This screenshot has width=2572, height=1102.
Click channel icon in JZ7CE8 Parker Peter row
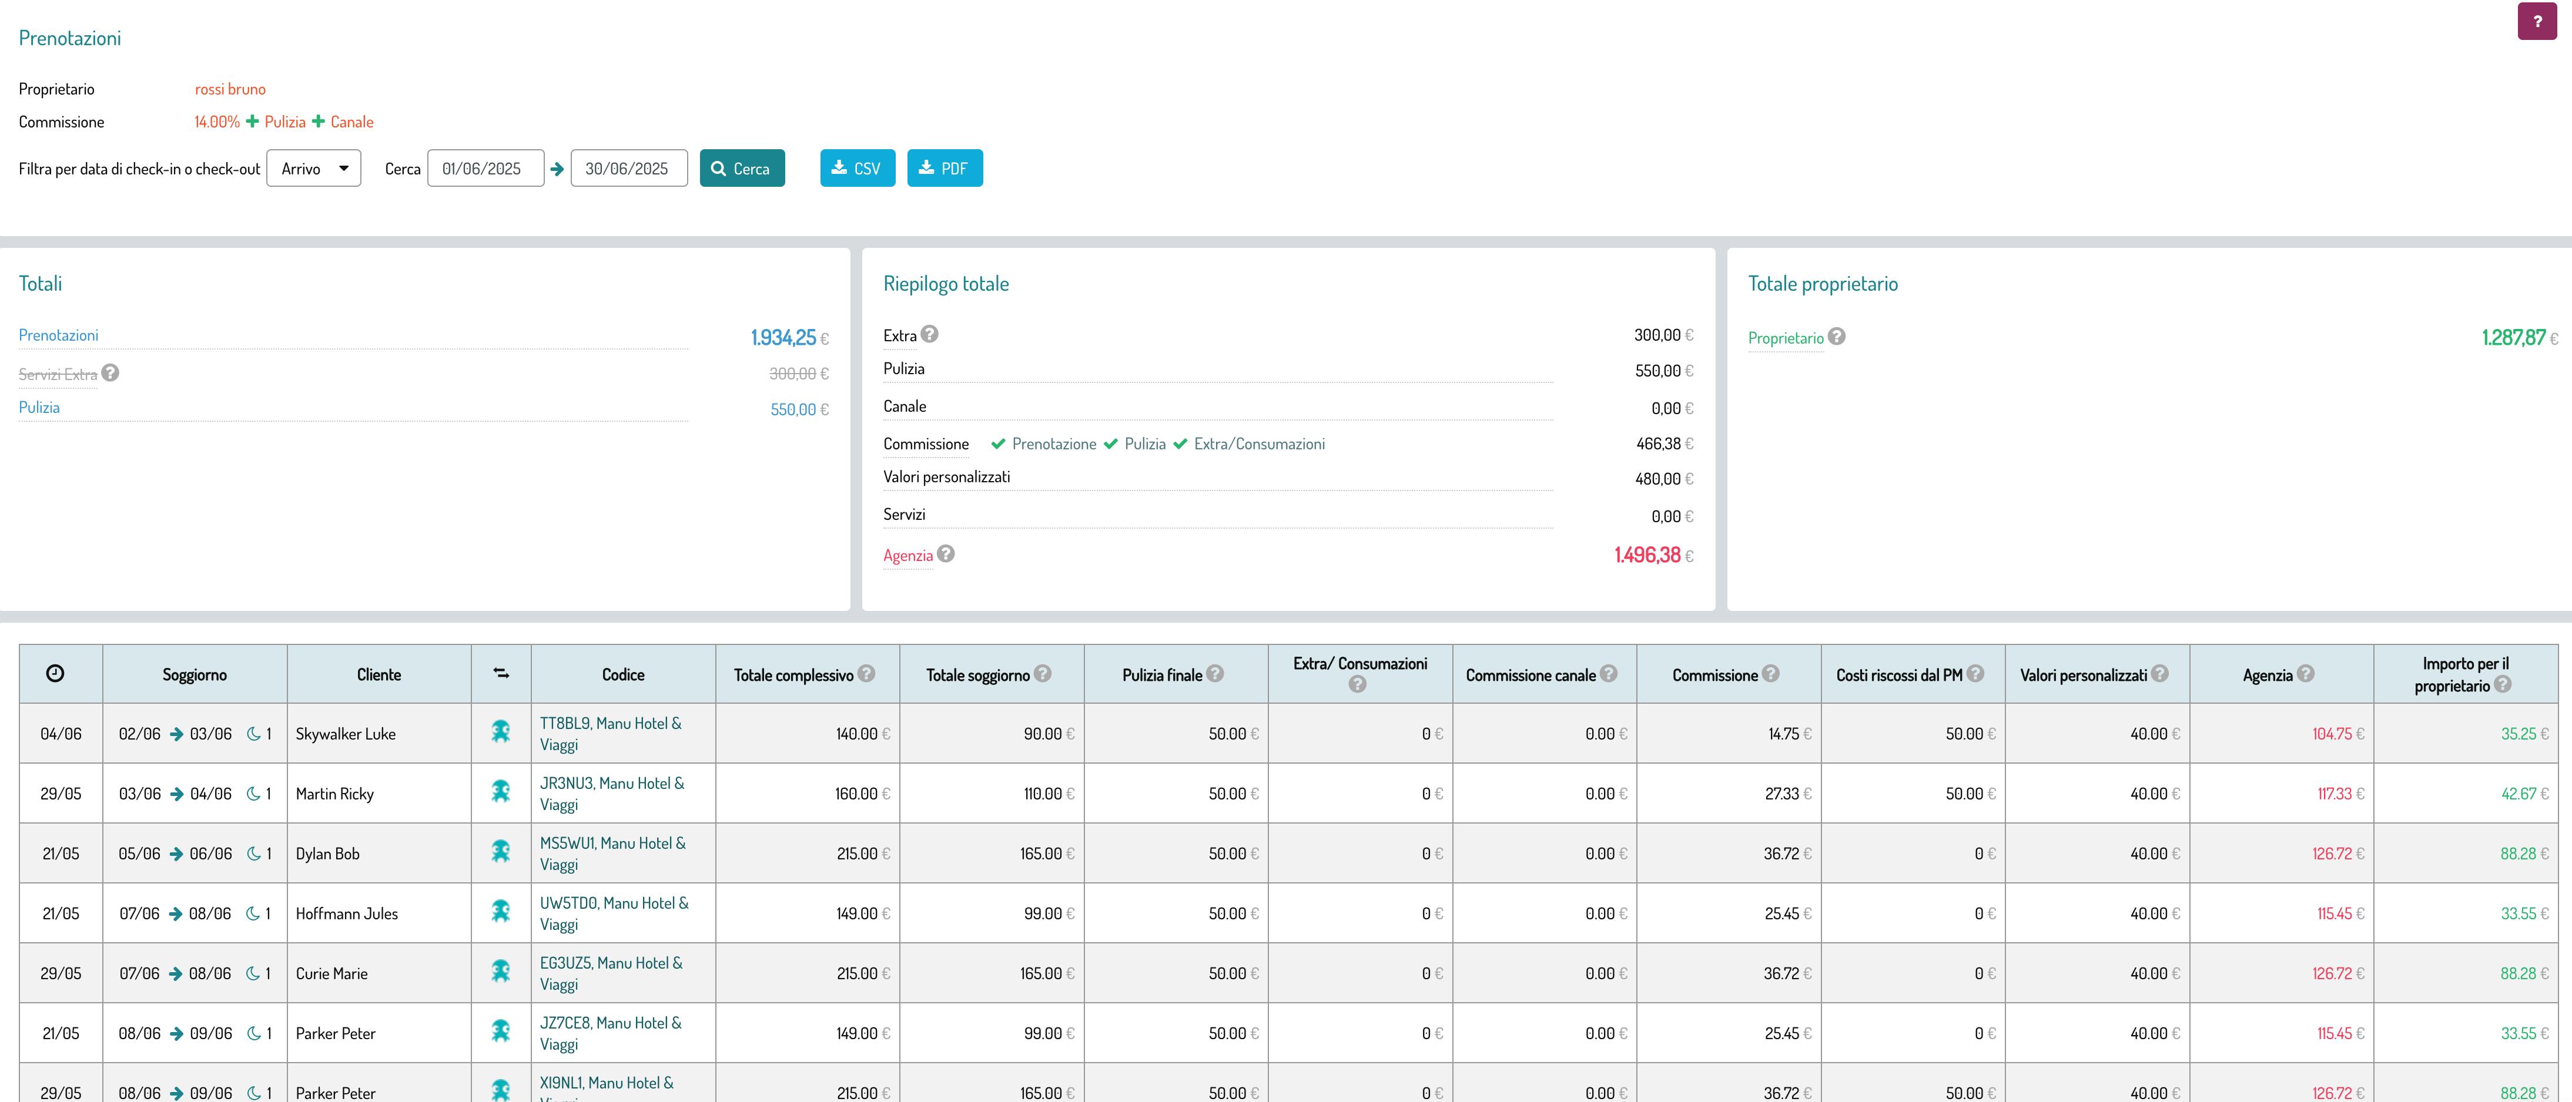click(x=501, y=1031)
